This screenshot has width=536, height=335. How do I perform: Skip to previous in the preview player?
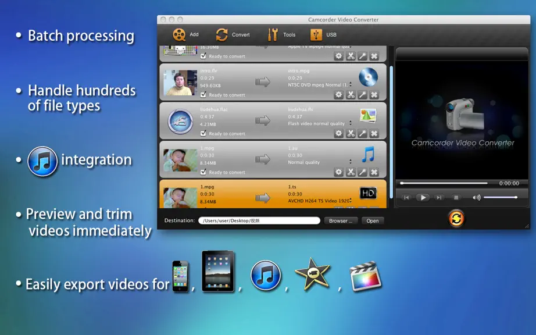coord(406,197)
